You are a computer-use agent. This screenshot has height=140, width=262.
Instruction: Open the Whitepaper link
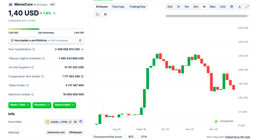pos(75,132)
